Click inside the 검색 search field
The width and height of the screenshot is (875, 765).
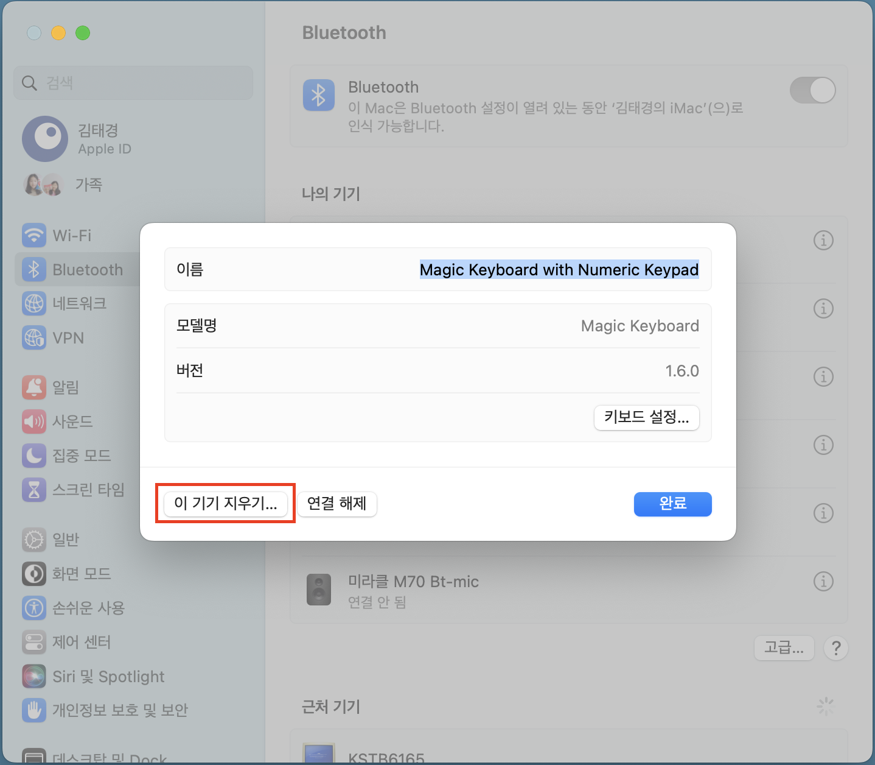[x=133, y=83]
